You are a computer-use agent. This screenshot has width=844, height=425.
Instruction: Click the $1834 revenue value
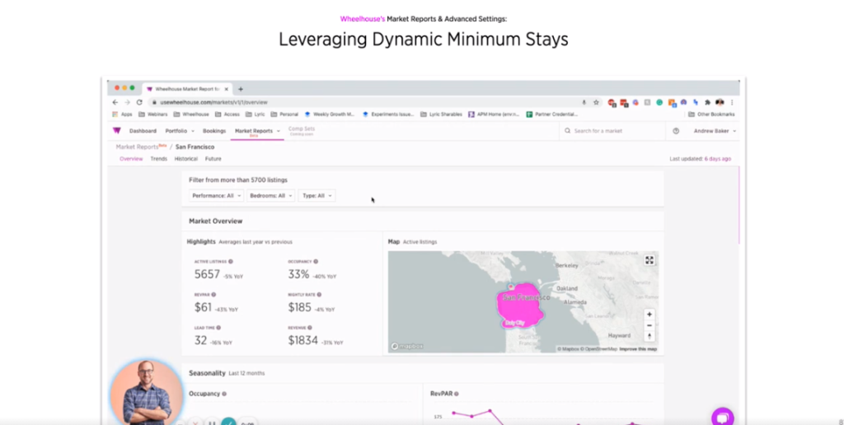coord(303,340)
